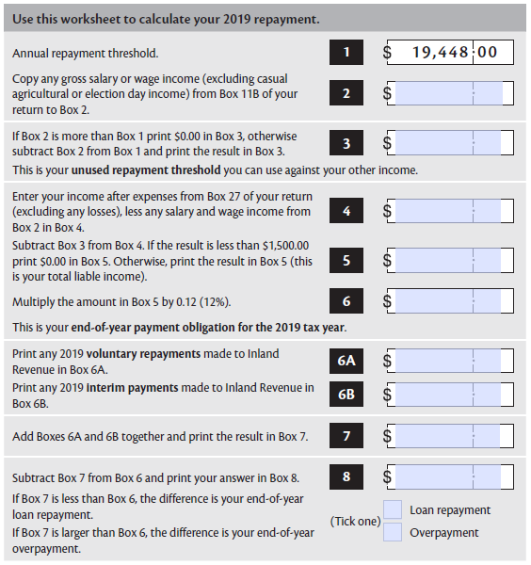The image size is (531, 565).
Task: Select the Box 2 gross salary input field
Action: pos(450,93)
